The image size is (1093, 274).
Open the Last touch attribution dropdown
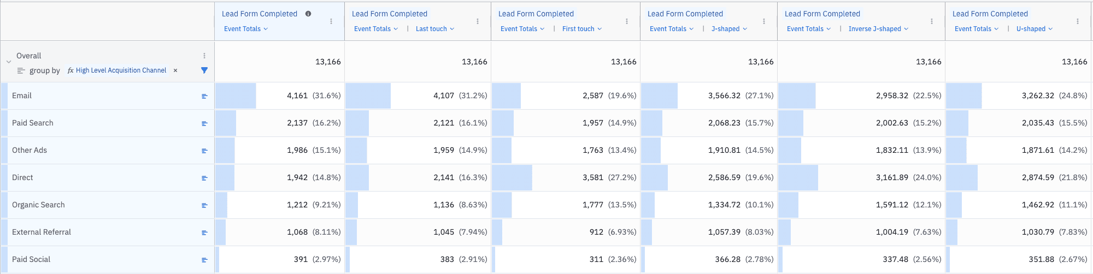pyautogui.click(x=434, y=29)
